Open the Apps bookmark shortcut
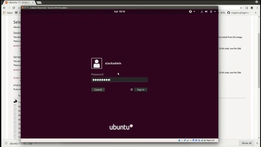Viewport: 261px width, 147px height. coord(8,13)
